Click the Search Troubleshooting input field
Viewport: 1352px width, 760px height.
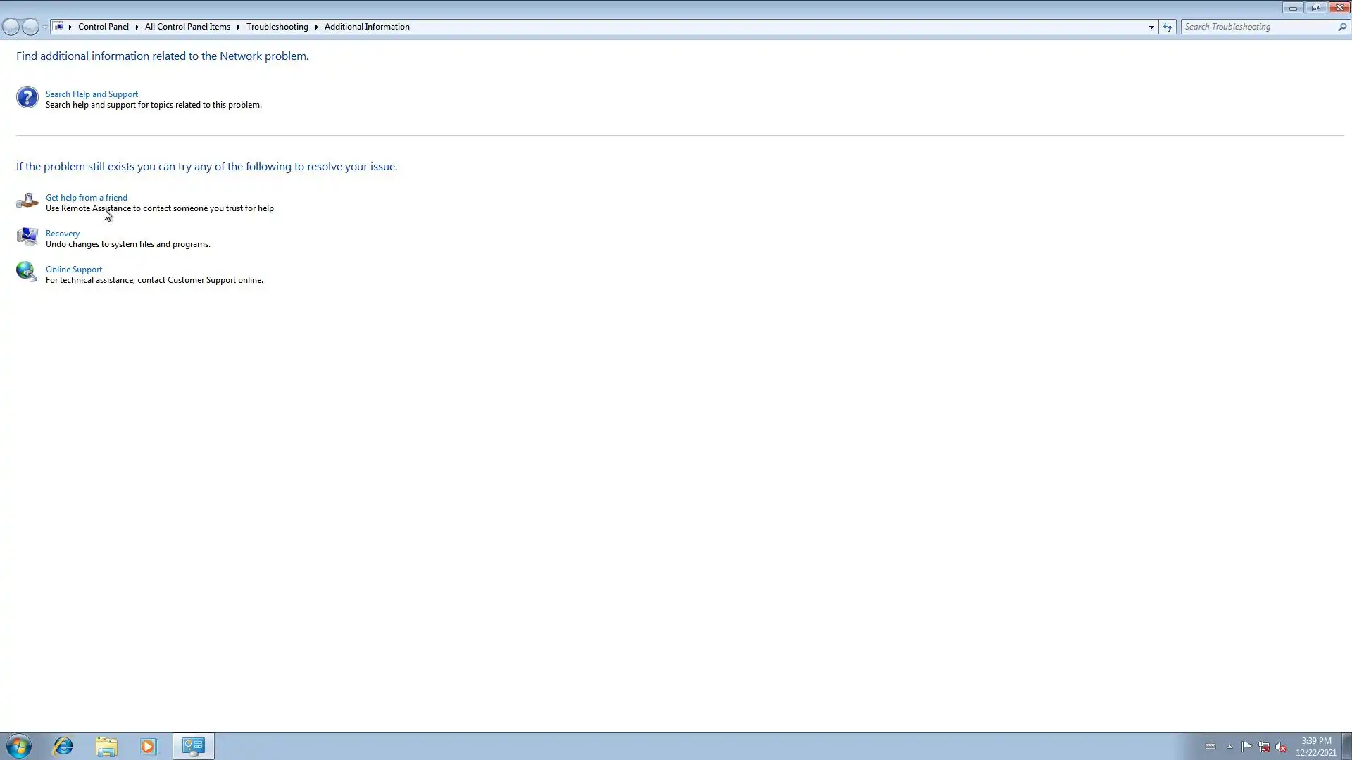1259,27
